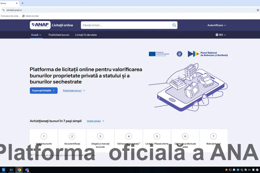
Task: Click the ANAF logo
Action: coord(40,25)
